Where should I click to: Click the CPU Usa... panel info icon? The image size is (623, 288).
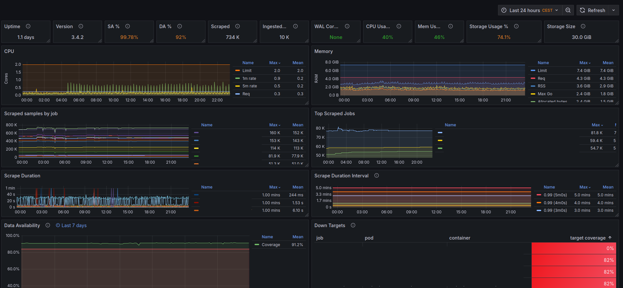pyautogui.click(x=399, y=26)
